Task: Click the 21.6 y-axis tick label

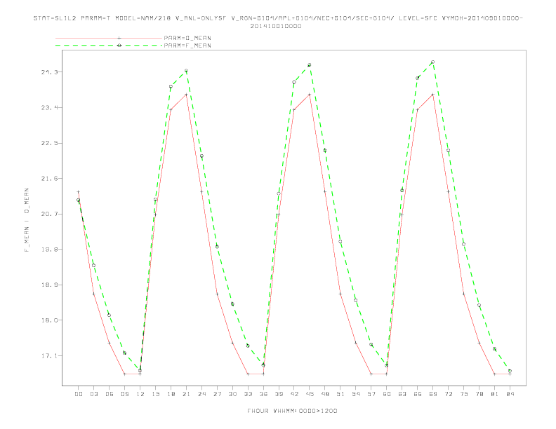Action: (x=48, y=178)
